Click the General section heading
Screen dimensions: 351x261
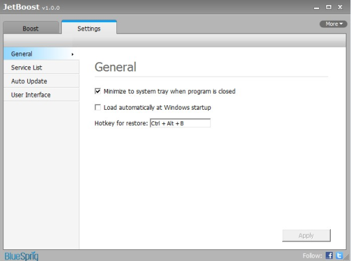(115, 67)
